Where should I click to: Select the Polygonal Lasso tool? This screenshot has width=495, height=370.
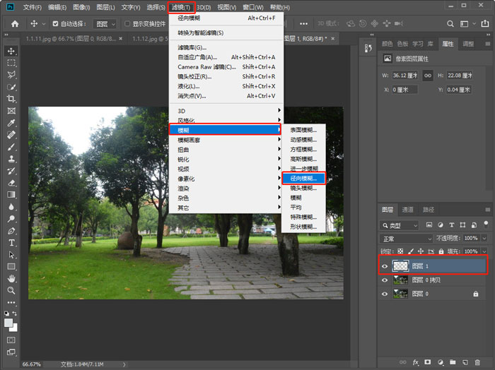click(11, 75)
